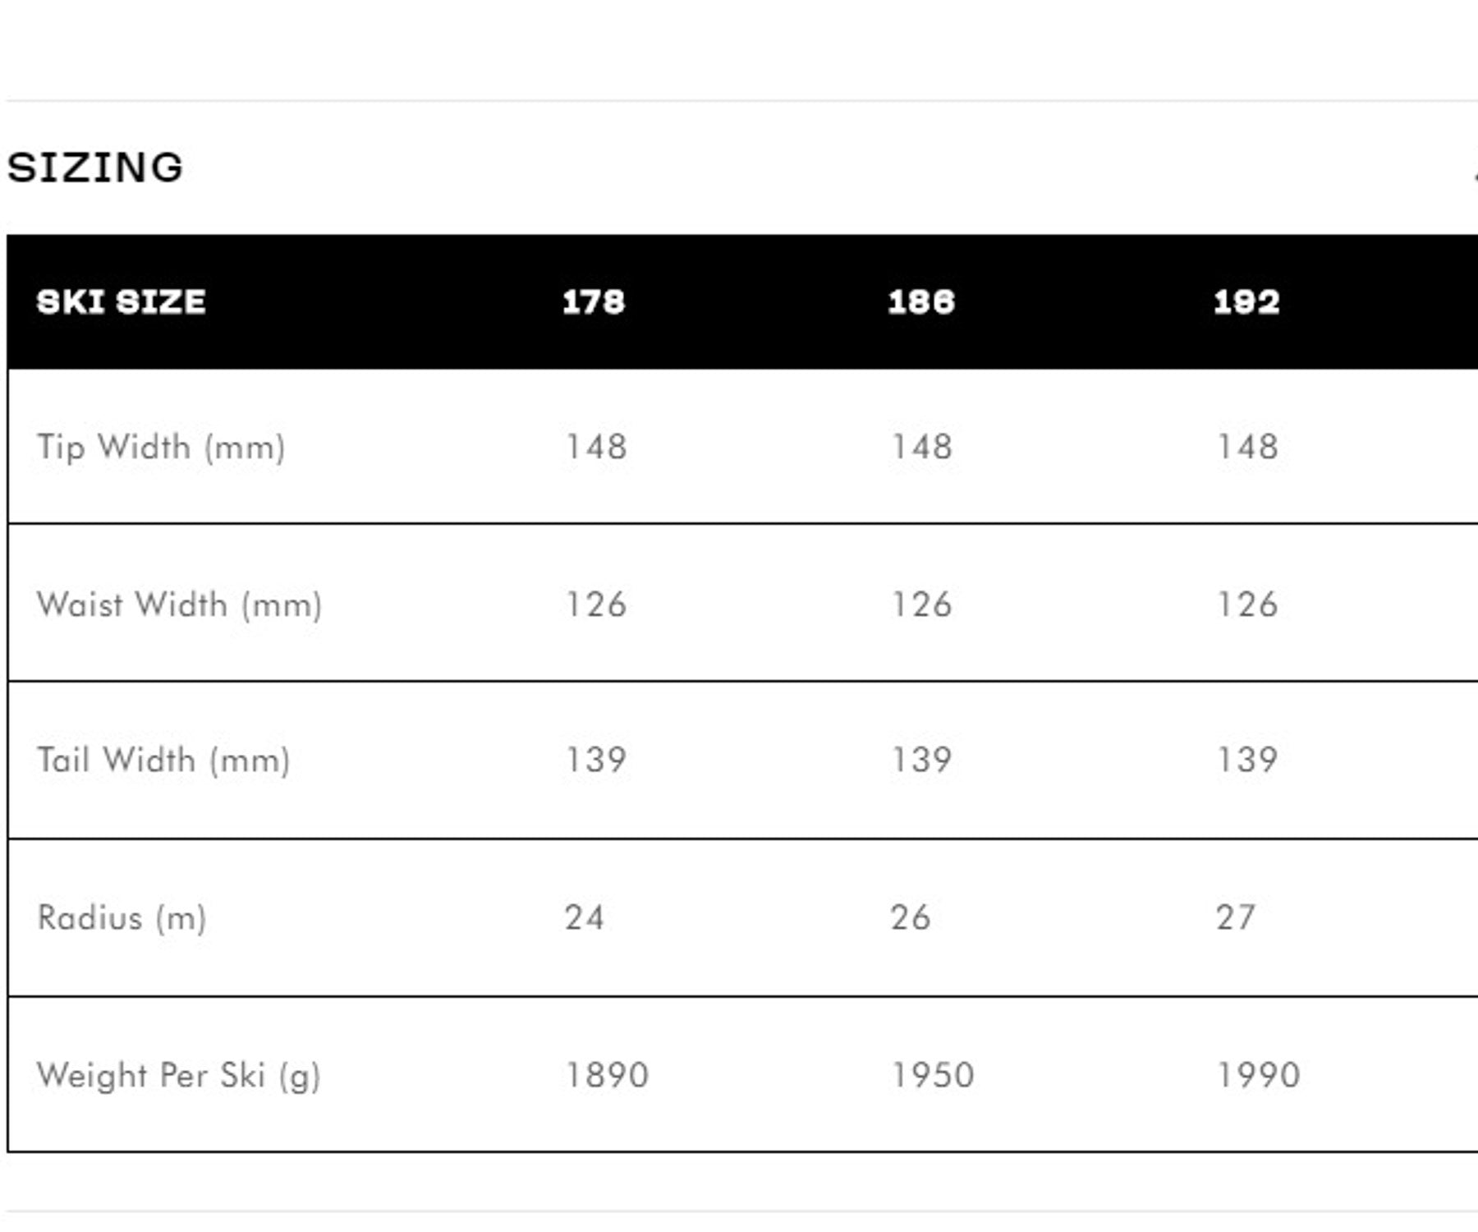1478x1232 pixels.
Task: Click waist width value for size 186
Action: click(x=922, y=605)
